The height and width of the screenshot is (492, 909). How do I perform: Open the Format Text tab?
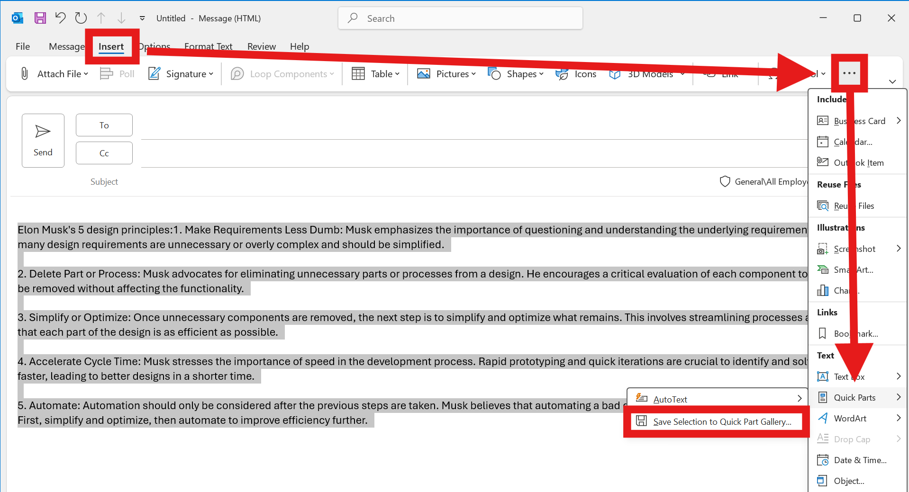209,46
